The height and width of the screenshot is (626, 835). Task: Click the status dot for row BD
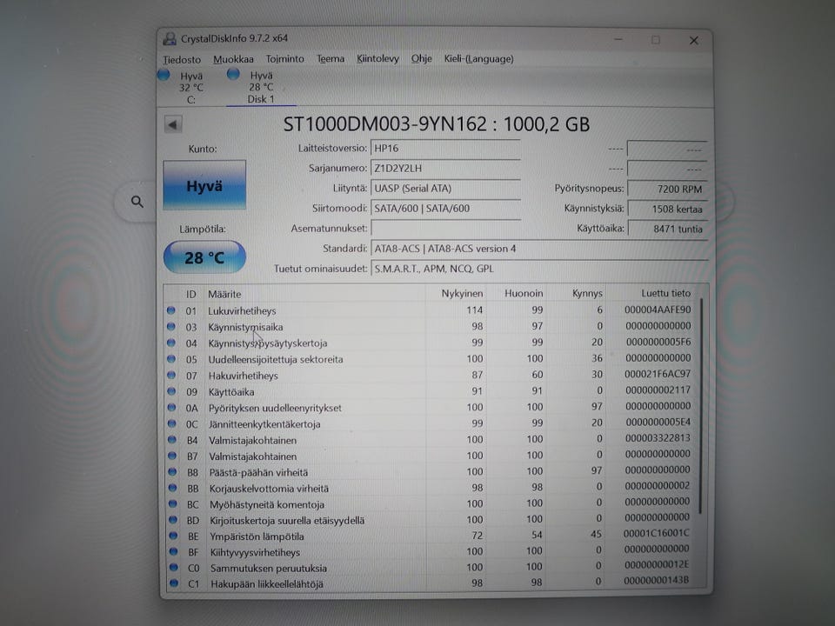pyautogui.click(x=172, y=520)
